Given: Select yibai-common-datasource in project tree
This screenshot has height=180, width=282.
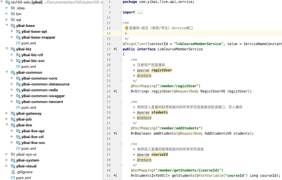Looking at the screenshot, I should [x=45, y=84].
